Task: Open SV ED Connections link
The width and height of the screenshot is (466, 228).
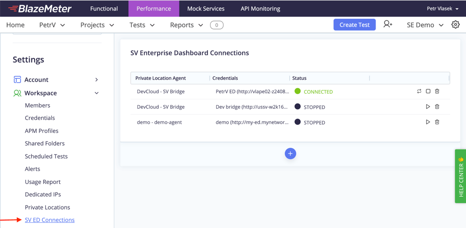Action: 50,220
